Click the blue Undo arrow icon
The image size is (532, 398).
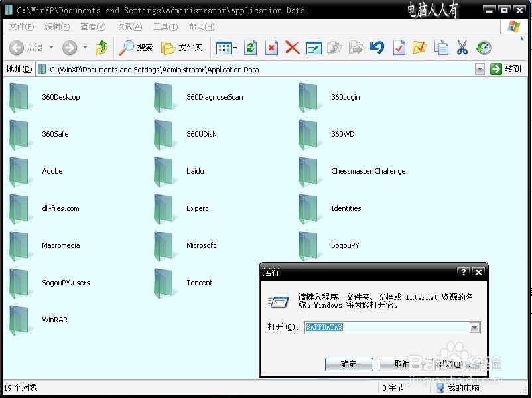(377, 48)
